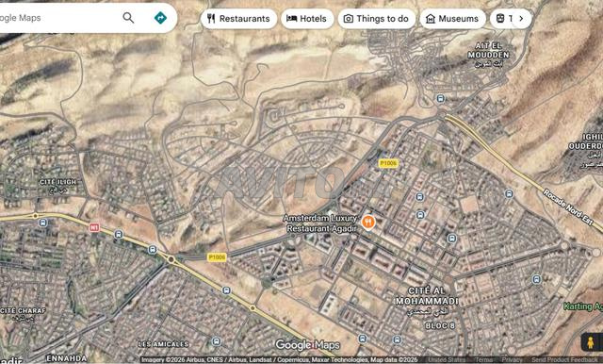Image resolution: width=603 pixels, height=364 pixels.
Task: Open the Terms link in footer
Action: (x=483, y=360)
